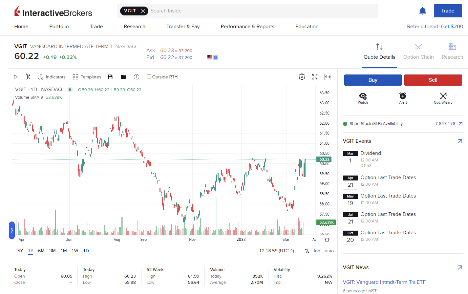
Task: Show chart info icon
Action: pyautogui.click(x=137, y=77)
